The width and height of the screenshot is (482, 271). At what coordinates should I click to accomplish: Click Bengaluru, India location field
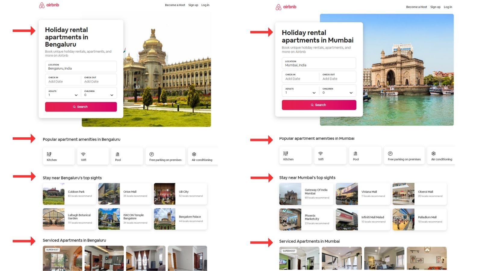[x=81, y=67]
